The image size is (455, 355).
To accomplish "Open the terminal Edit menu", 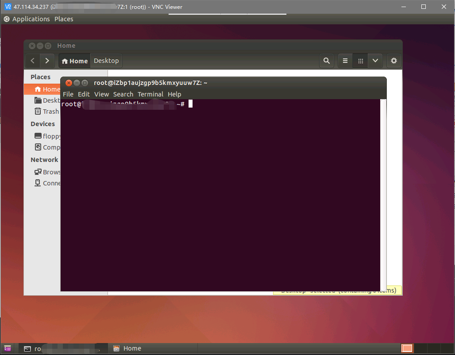I will pyautogui.click(x=84, y=94).
